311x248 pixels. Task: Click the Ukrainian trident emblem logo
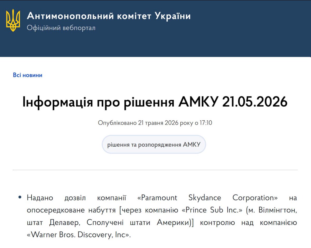tap(13, 20)
